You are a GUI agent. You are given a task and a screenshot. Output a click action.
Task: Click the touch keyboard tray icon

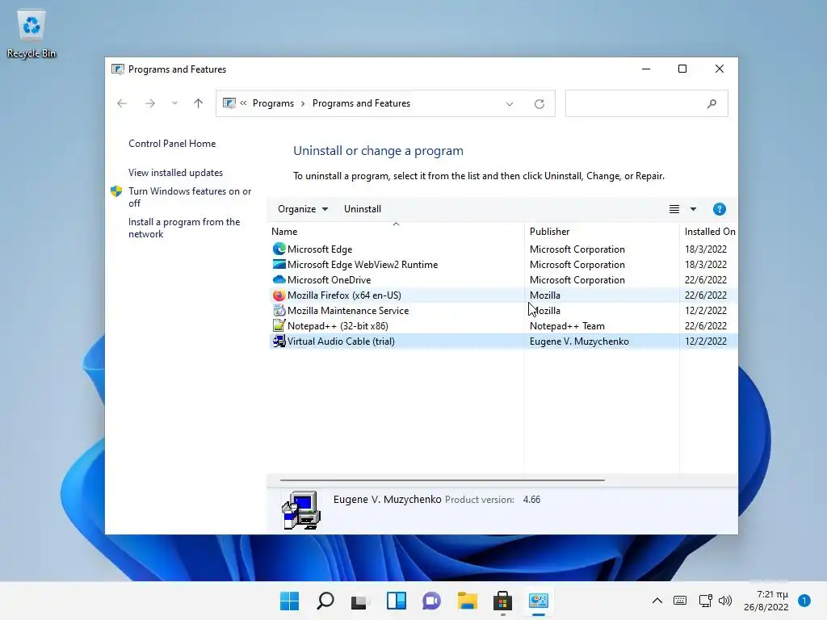[x=680, y=601]
